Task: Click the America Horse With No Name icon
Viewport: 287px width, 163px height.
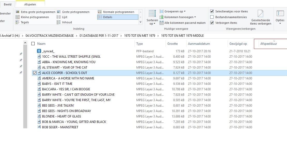Action: click(39, 78)
